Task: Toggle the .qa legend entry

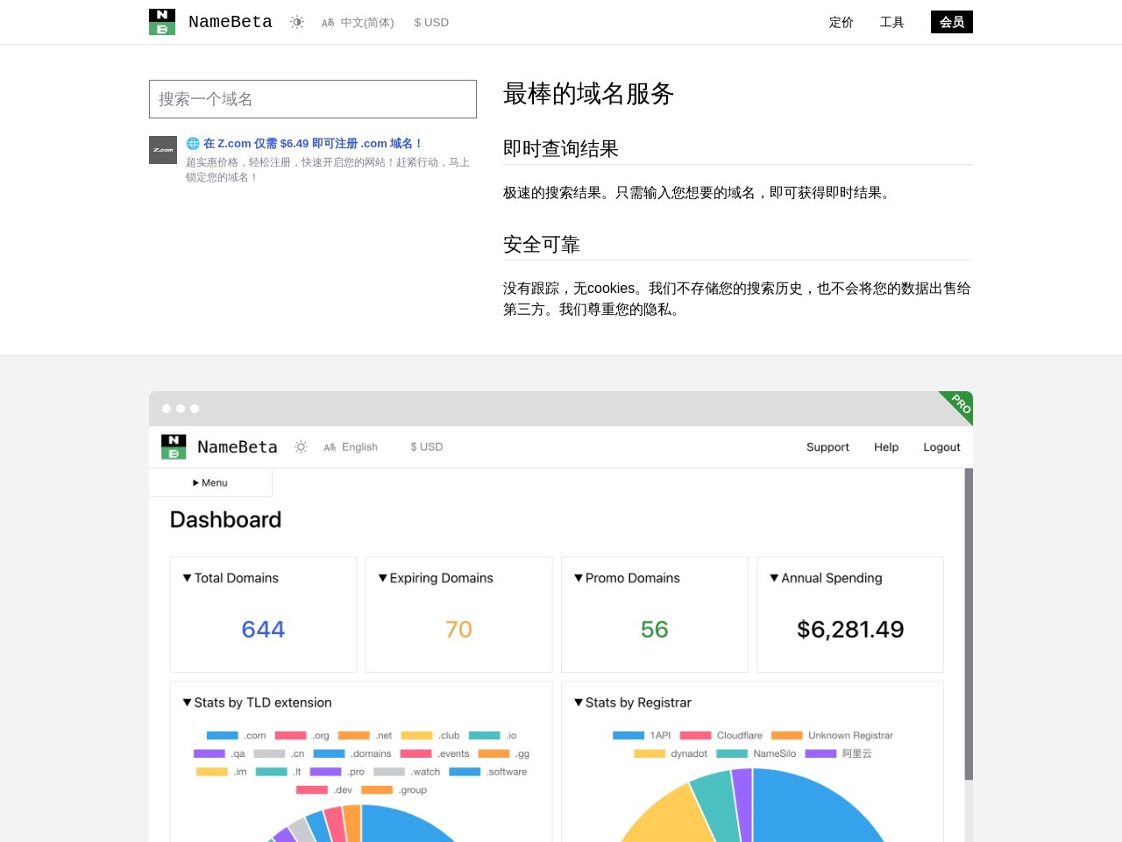Action: coord(219,753)
